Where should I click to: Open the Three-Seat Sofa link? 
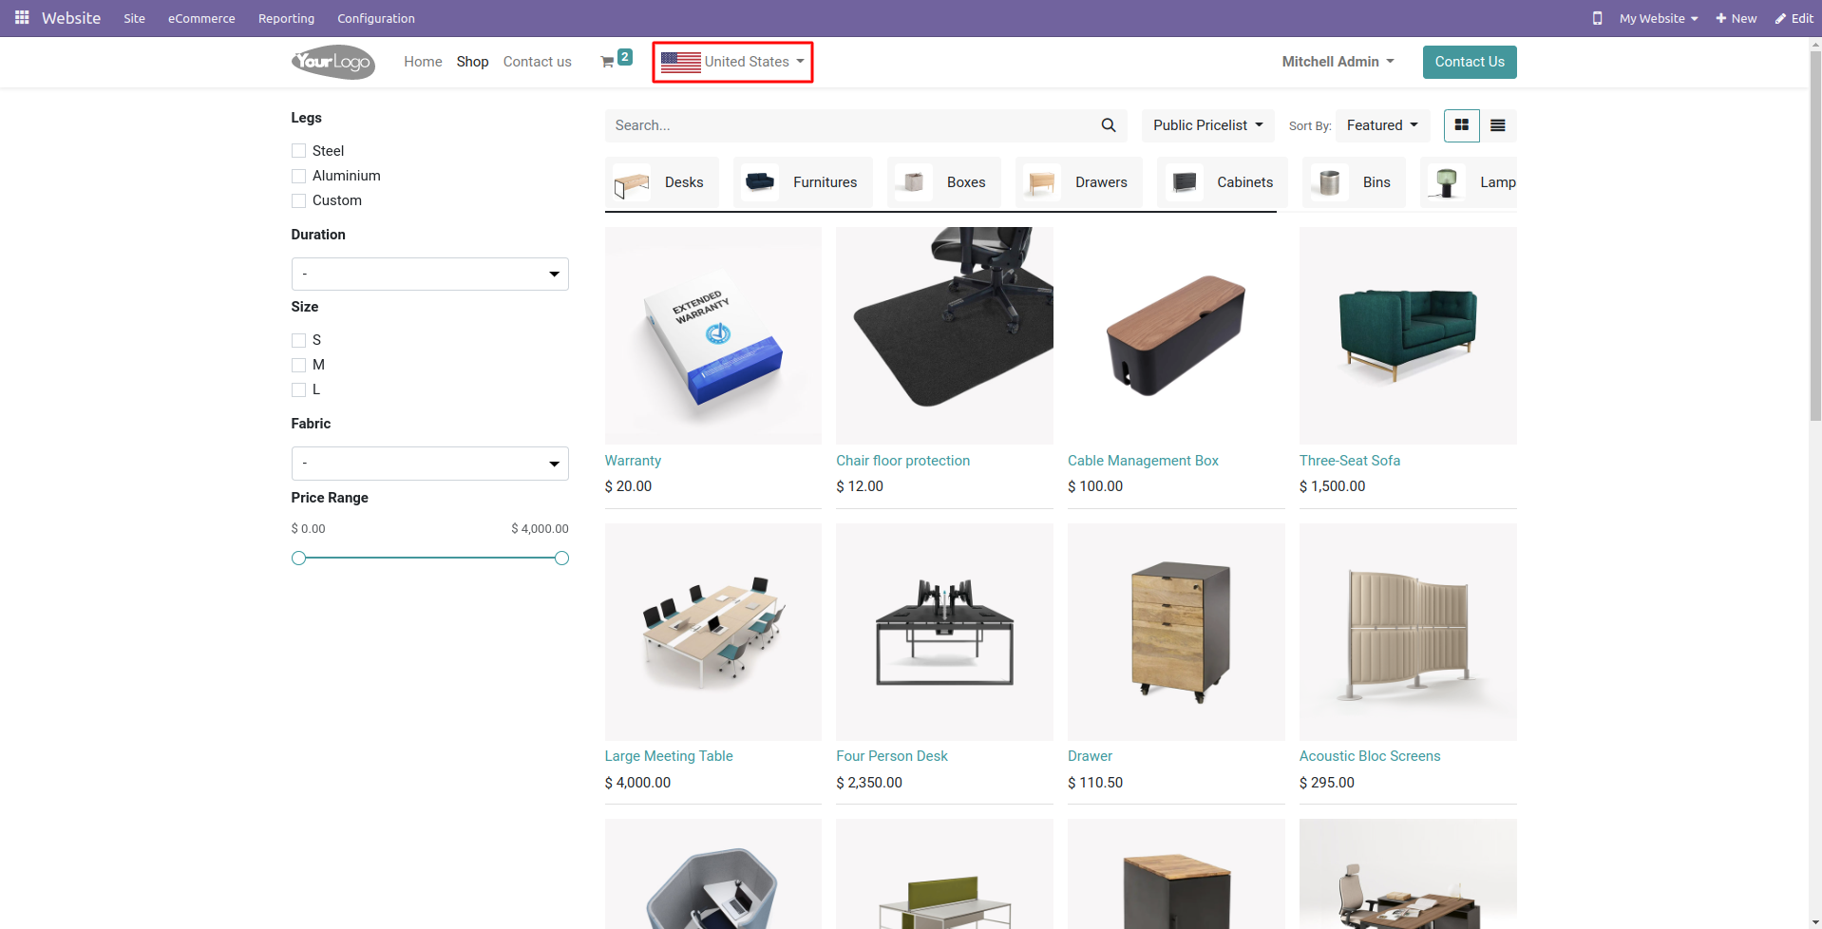(1349, 461)
